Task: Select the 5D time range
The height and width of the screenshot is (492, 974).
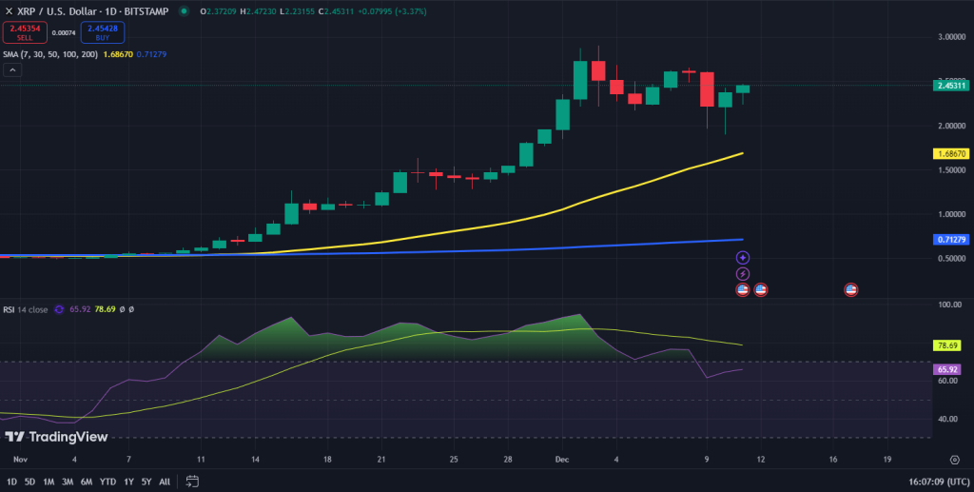Action: point(29,482)
